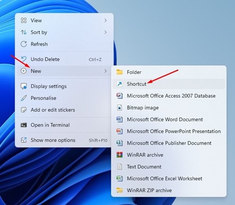Click the Display settings monitor icon
The height and width of the screenshot is (205, 235).
click(23, 86)
